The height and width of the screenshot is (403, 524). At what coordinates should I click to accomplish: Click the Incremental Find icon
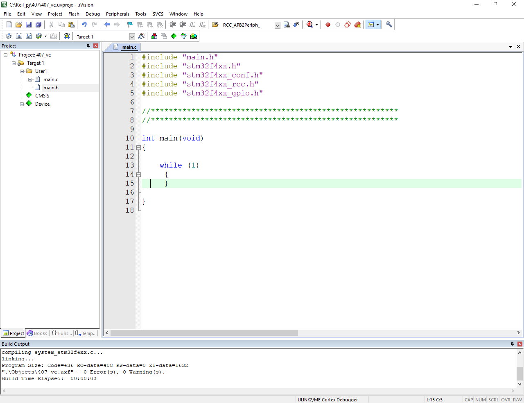coord(296,25)
